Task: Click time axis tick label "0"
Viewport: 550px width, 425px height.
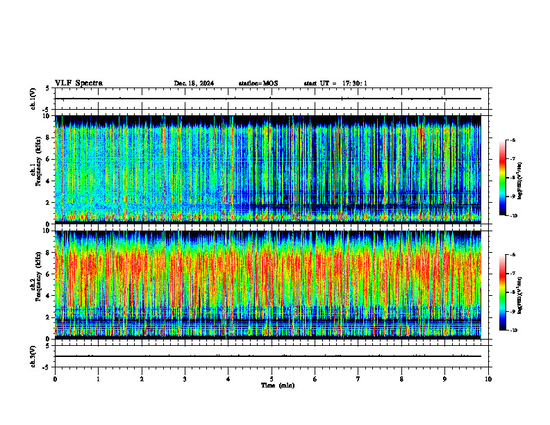Action: (x=55, y=379)
